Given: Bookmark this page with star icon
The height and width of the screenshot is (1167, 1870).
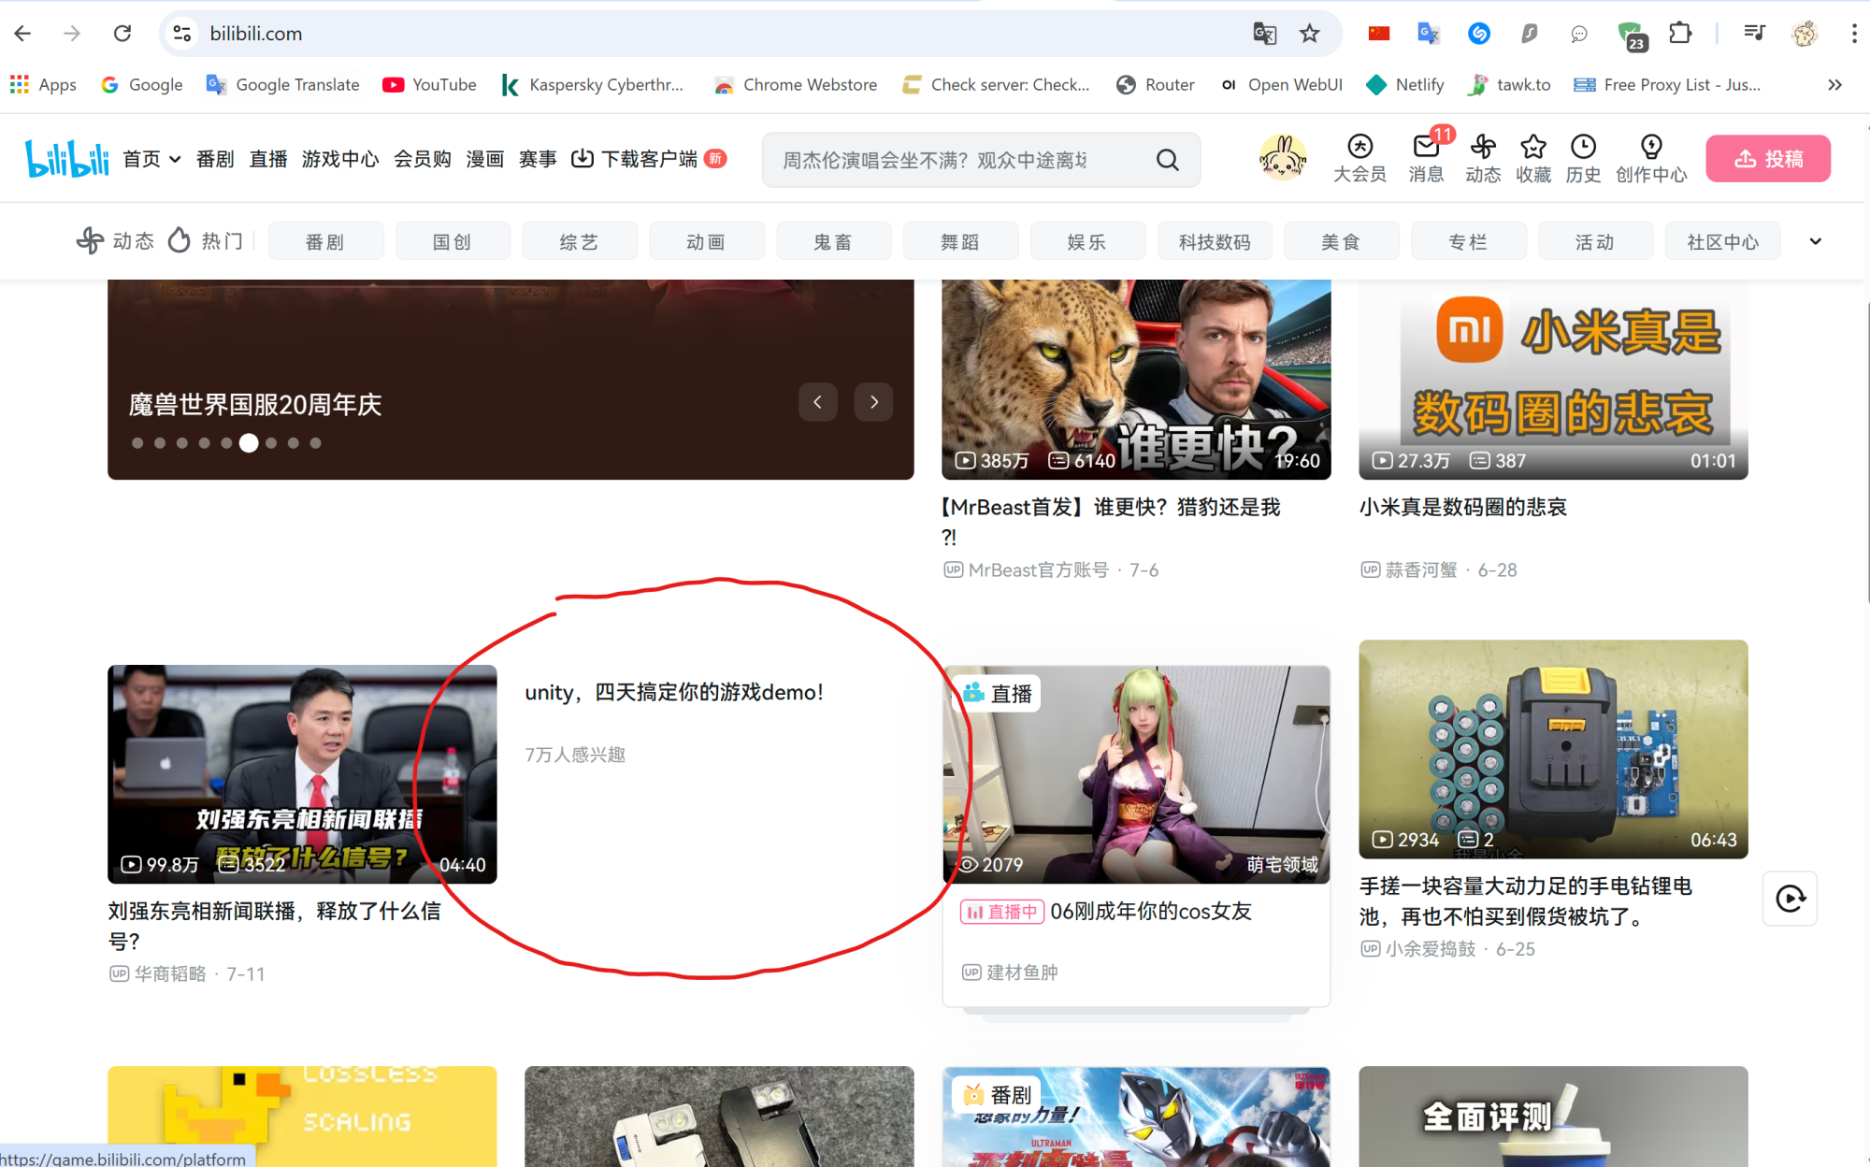Looking at the screenshot, I should [1309, 34].
